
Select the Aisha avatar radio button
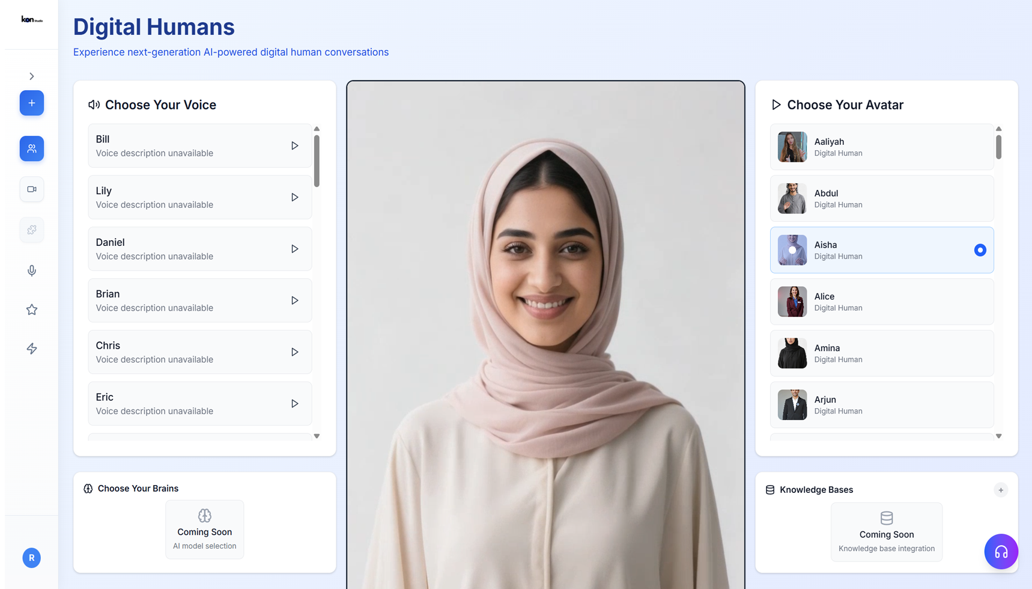[x=980, y=250]
